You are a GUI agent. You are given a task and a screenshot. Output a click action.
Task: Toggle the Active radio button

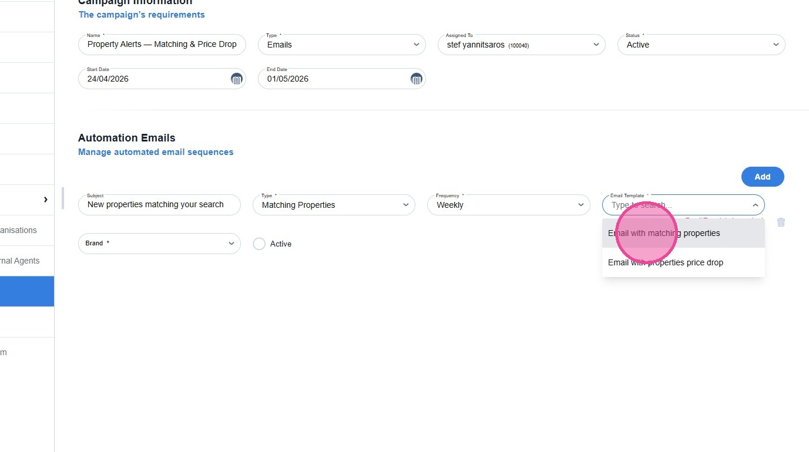coord(259,244)
